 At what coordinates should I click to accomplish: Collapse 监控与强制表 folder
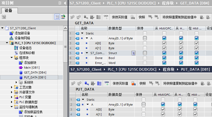point(11,107)
